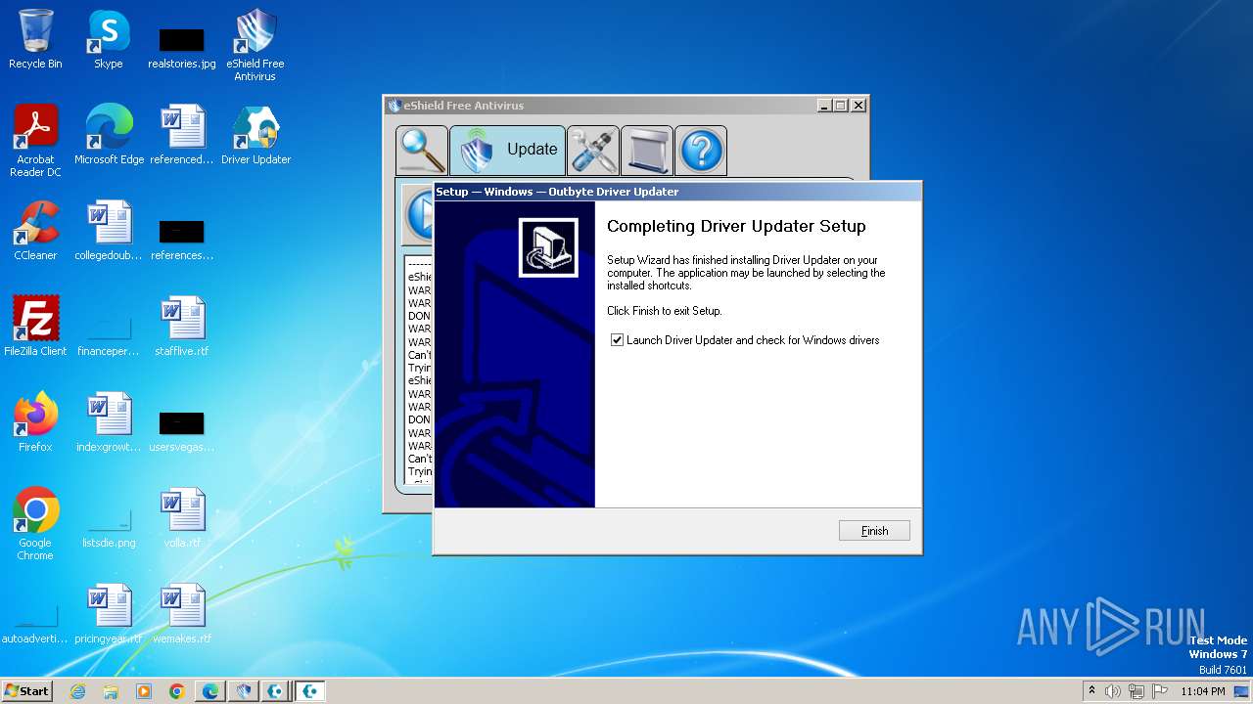
Task: Show hidden tray icons arrow
Action: point(1092,691)
